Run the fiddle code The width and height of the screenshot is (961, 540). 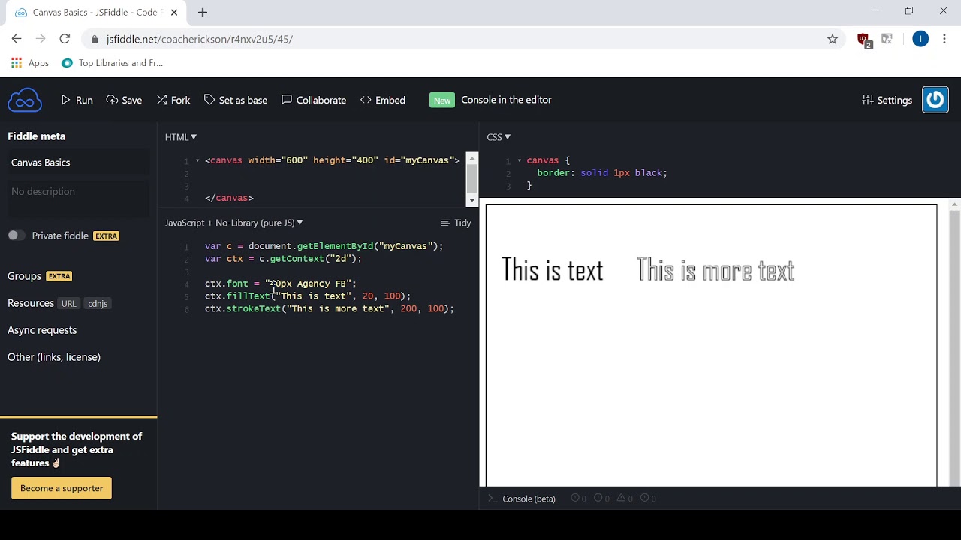77,100
